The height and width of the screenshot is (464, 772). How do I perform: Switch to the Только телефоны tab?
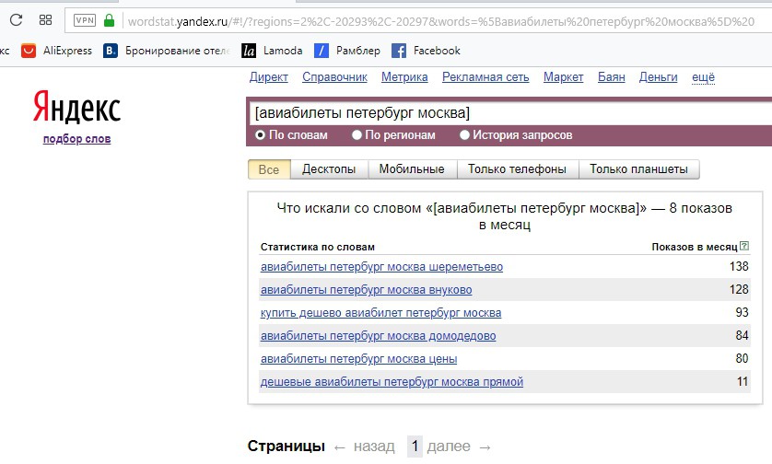click(x=518, y=169)
